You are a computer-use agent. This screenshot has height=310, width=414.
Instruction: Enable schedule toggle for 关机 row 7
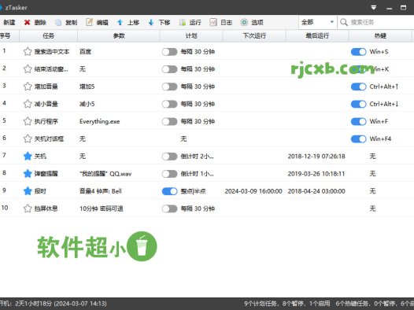pyautogui.click(x=169, y=157)
